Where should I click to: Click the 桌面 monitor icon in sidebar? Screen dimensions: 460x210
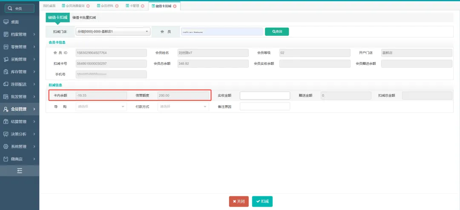(x=6, y=22)
